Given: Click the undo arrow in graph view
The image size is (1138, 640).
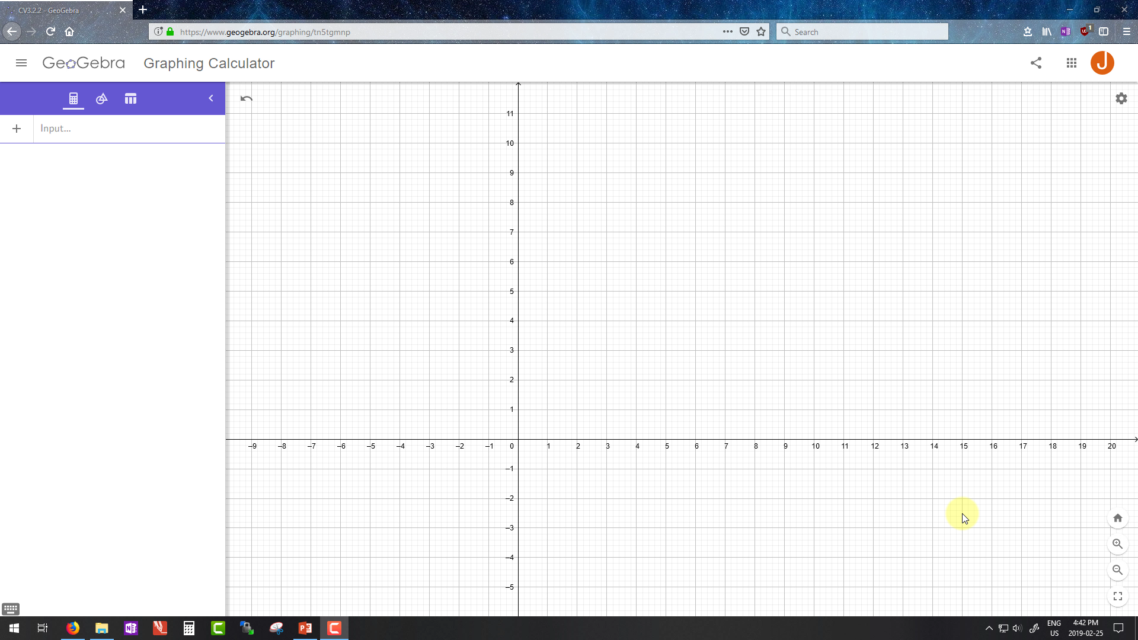Looking at the screenshot, I should pos(247,98).
